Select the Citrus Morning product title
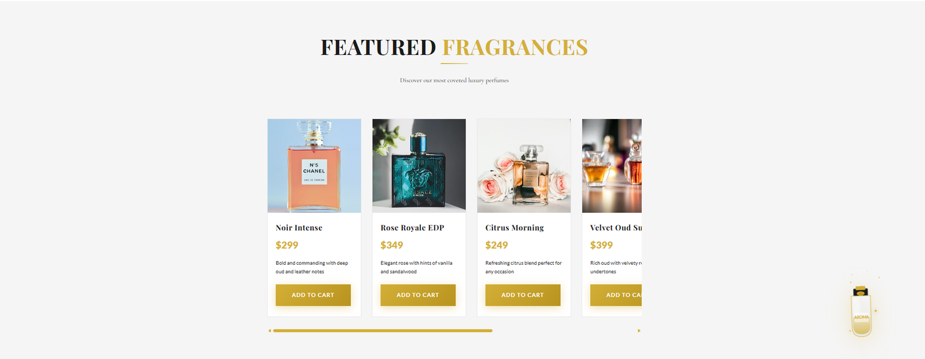This screenshot has width=925, height=359. (515, 228)
